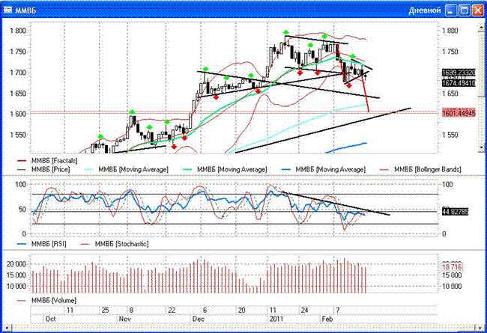Select the MMBB [Volume] legend entry
The image size is (487, 333).
46,300
